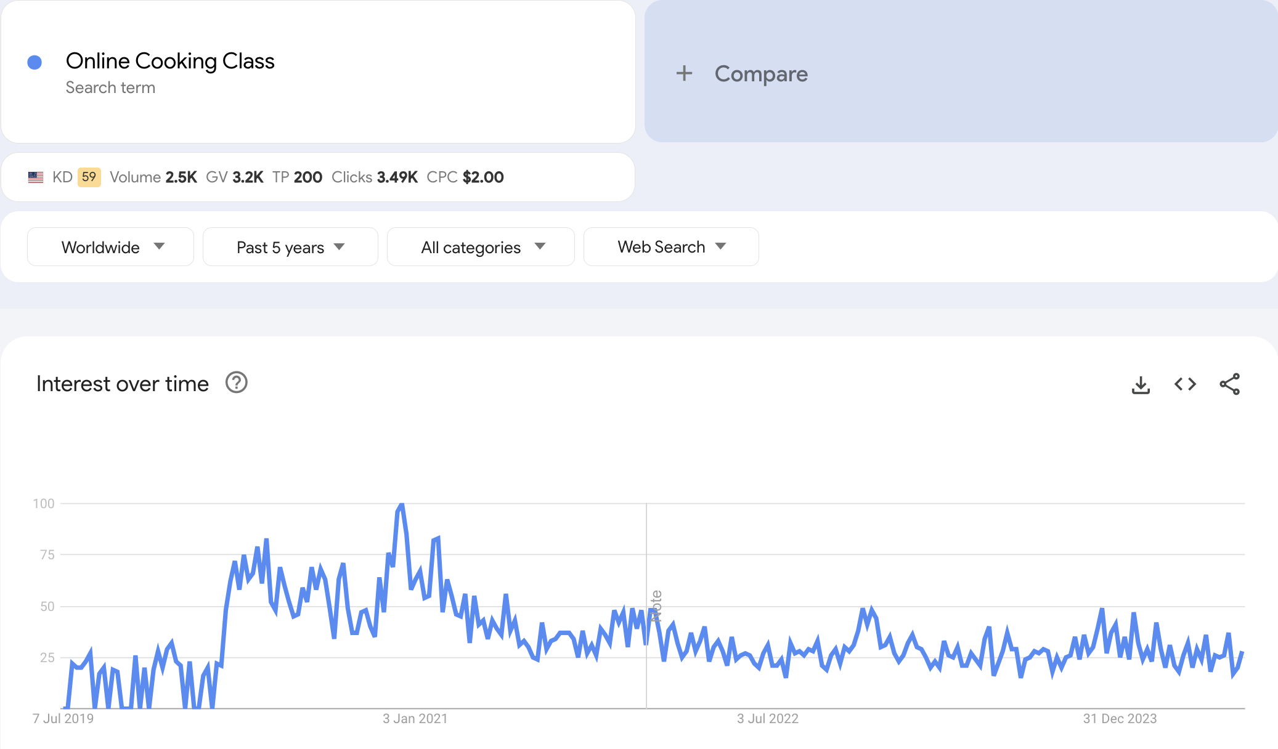Download the Interest over time data
Image resolution: width=1278 pixels, height=749 pixels.
point(1141,385)
